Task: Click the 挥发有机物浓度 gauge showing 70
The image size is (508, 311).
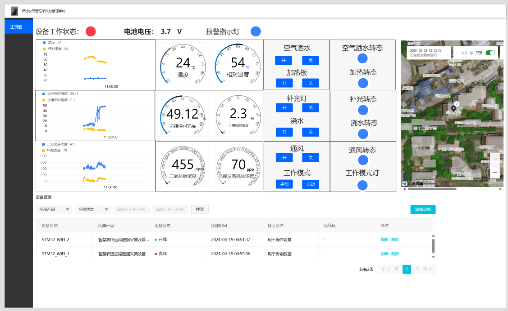Action: click(x=238, y=166)
